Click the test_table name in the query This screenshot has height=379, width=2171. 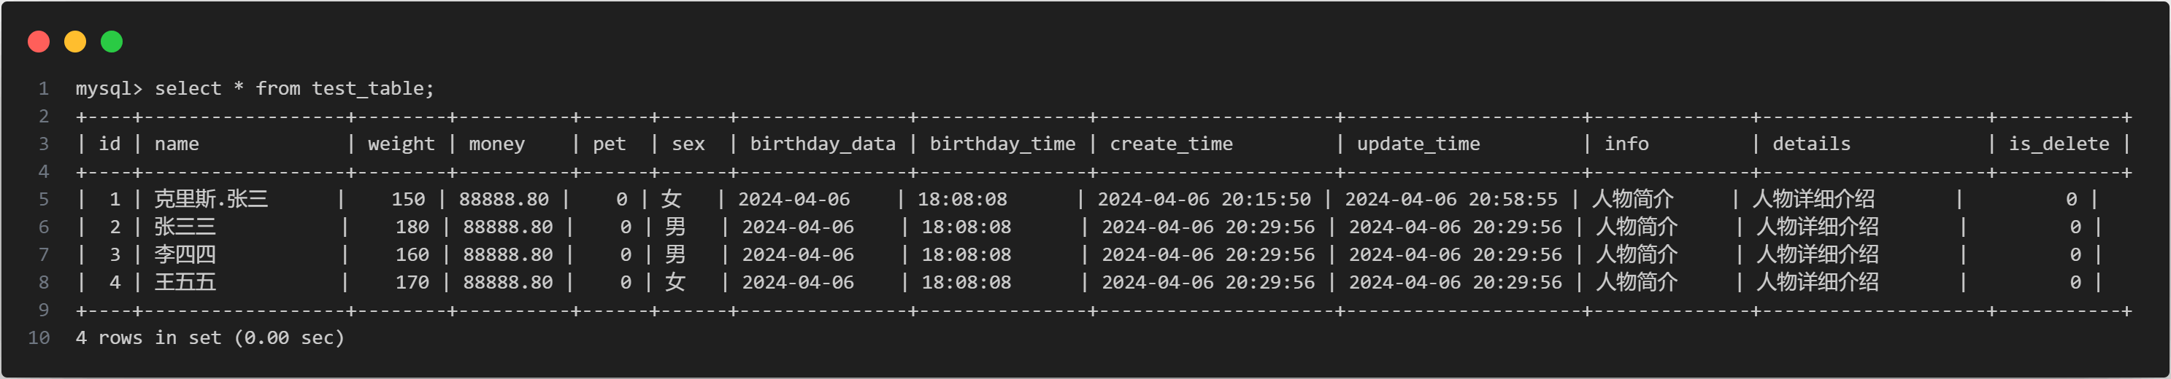point(372,88)
